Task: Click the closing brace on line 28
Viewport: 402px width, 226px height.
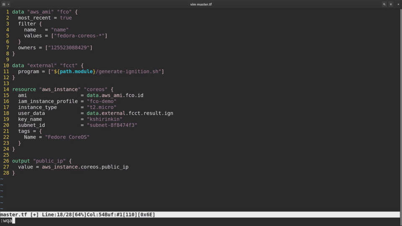Action: click(x=13, y=173)
